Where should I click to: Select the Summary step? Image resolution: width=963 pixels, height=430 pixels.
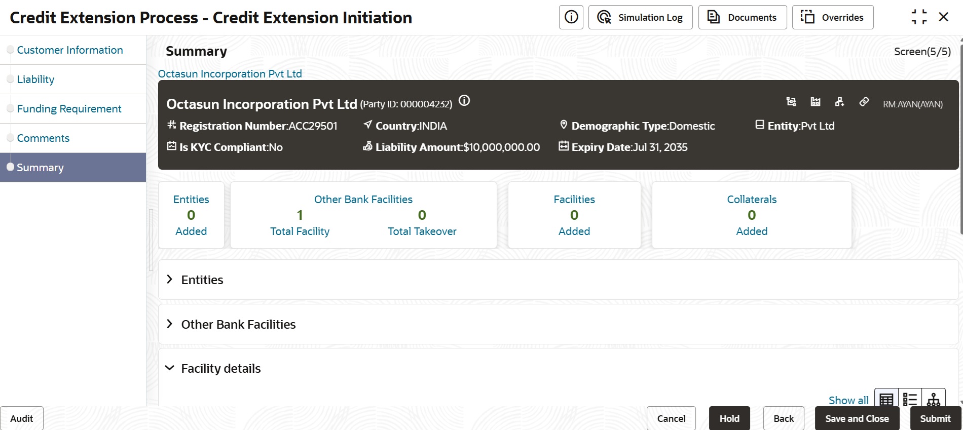pos(73,168)
